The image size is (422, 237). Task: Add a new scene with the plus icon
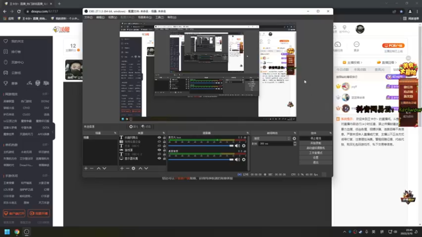(x=86, y=168)
